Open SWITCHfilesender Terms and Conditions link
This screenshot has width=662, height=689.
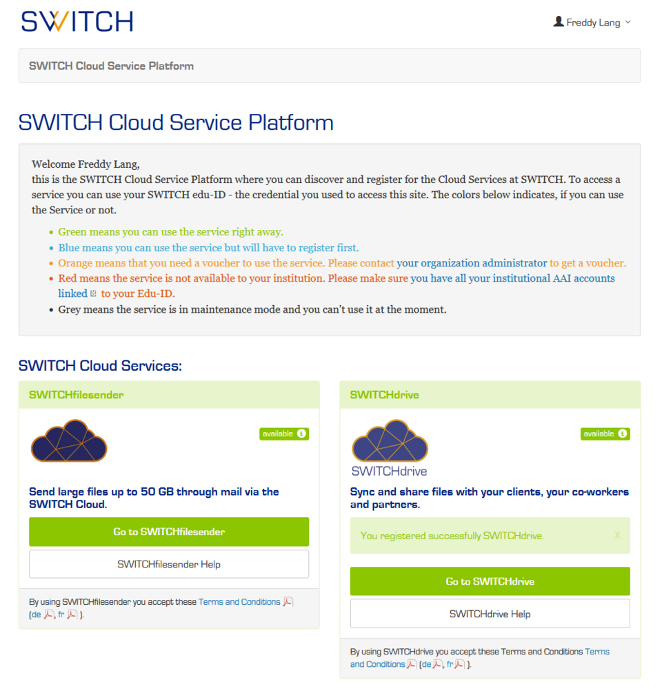239,602
